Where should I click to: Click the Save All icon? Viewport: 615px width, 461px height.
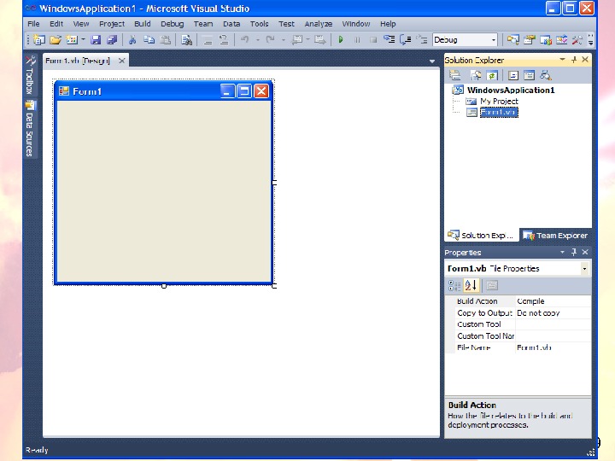(112, 39)
